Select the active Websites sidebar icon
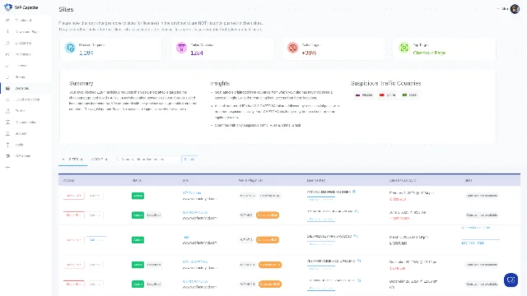This screenshot has height=296, width=527. click(x=7, y=88)
